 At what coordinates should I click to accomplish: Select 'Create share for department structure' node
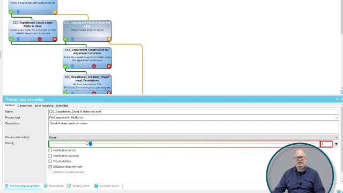(87, 58)
